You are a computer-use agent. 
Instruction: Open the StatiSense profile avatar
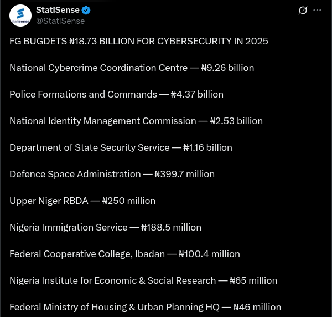20,16
